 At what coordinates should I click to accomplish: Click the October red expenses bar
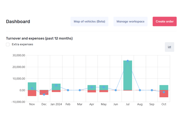click(x=164, y=94)
